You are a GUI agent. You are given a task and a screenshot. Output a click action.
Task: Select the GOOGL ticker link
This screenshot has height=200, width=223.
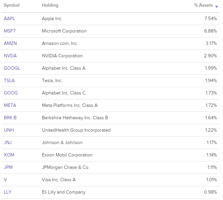pyautogui.click(x=12, y=68)
